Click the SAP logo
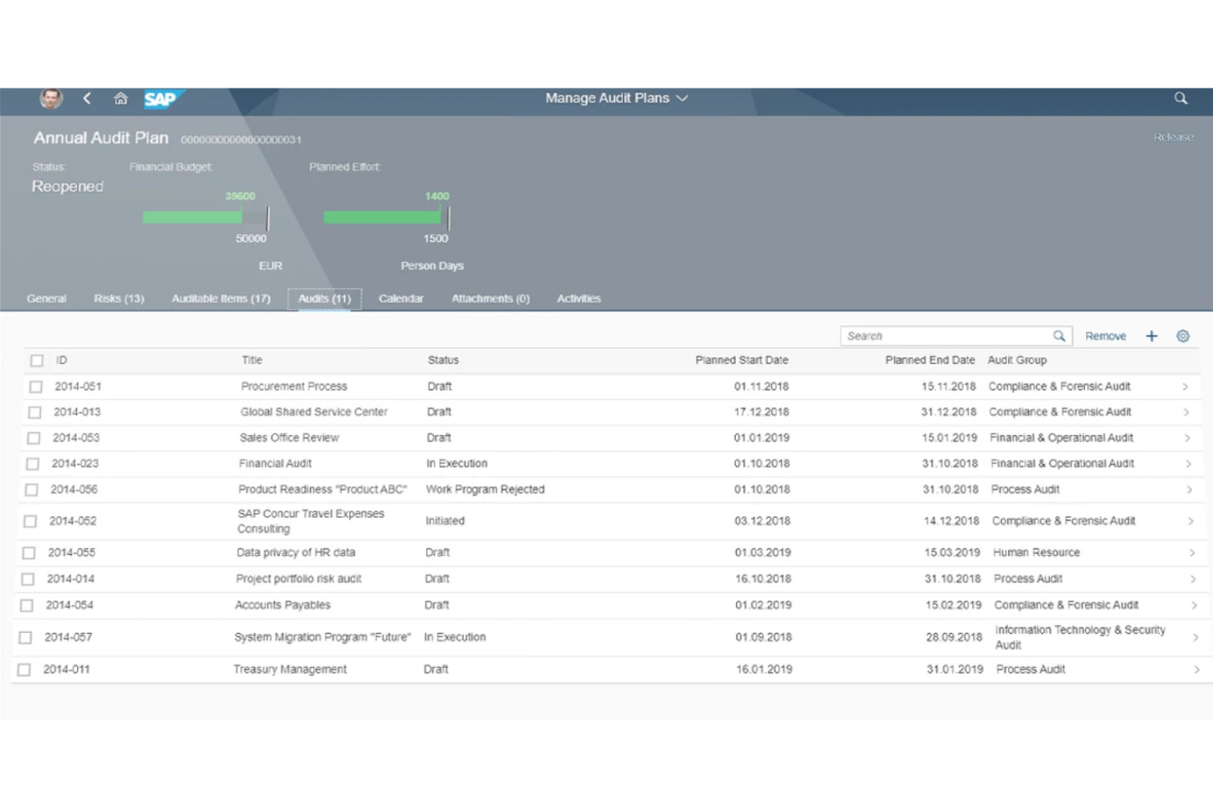This screenshot has width=1213, height=809. pos(161,98)
